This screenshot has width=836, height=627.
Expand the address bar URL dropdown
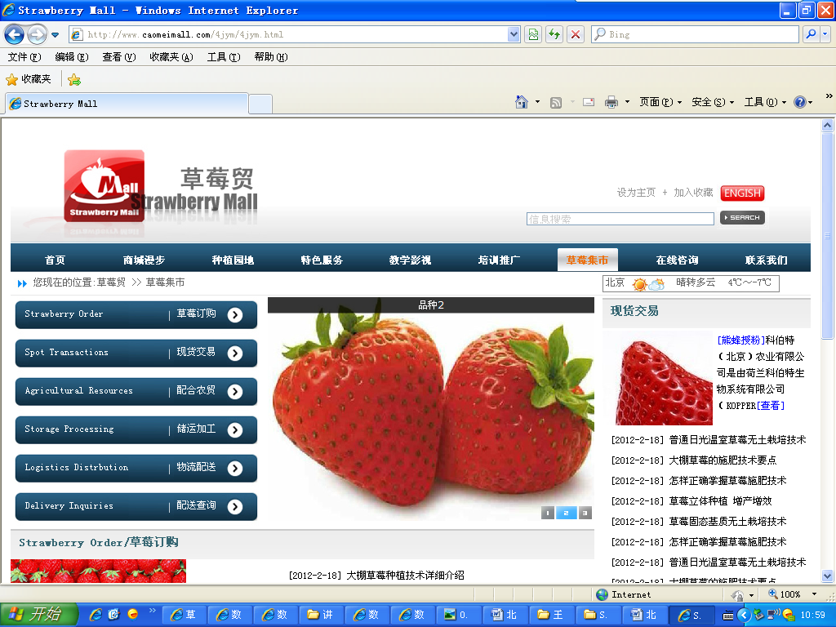[514, 34]
